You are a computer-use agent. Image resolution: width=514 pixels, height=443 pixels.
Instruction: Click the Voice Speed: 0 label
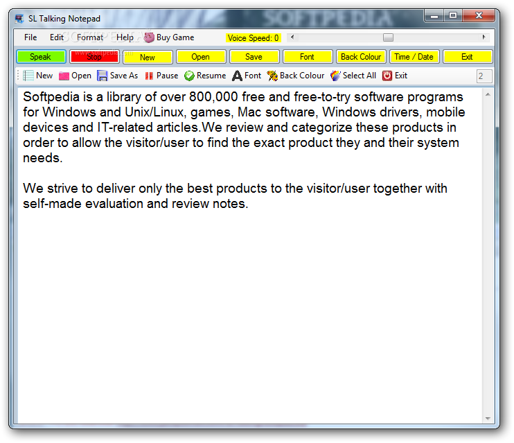tap(253, 38)
